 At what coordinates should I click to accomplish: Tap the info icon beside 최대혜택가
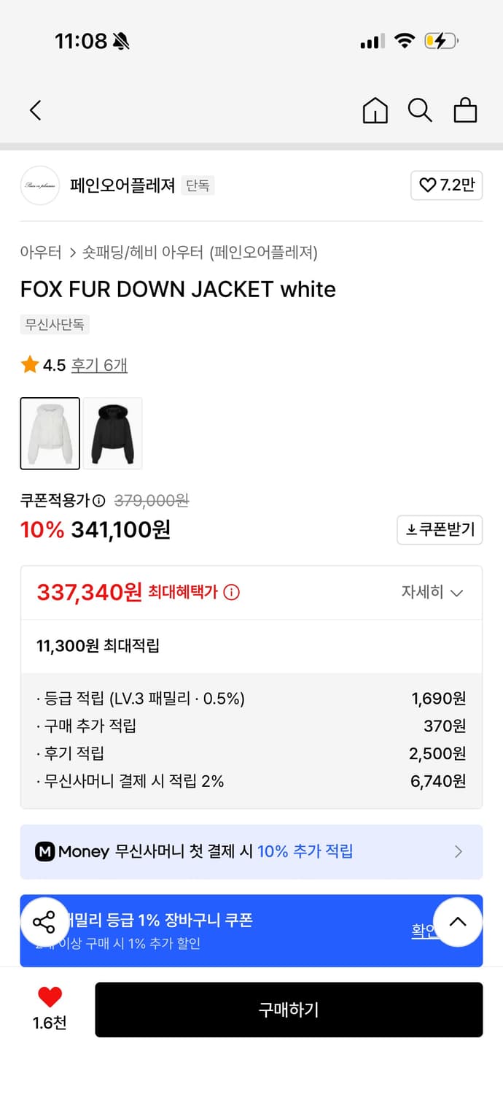coord(231,593)
